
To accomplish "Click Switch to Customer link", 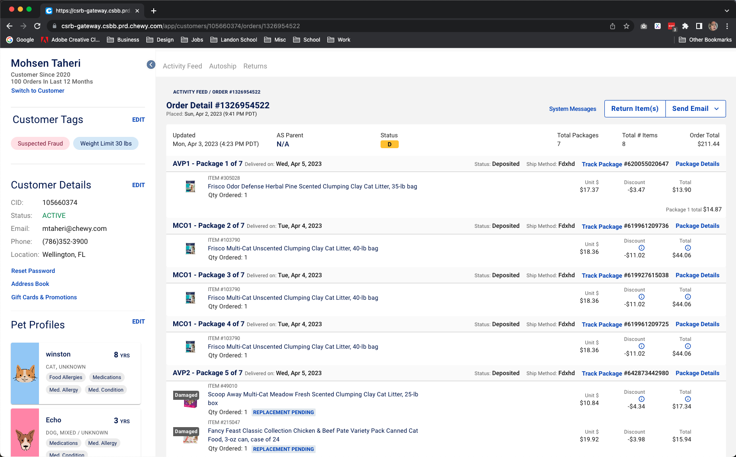I will (38, 91).
